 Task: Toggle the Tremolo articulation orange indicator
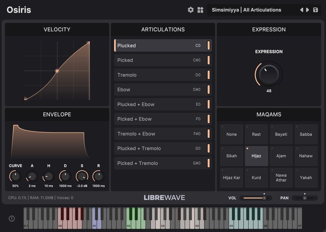209,75
